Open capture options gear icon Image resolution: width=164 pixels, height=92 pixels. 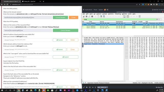(92, 16)
